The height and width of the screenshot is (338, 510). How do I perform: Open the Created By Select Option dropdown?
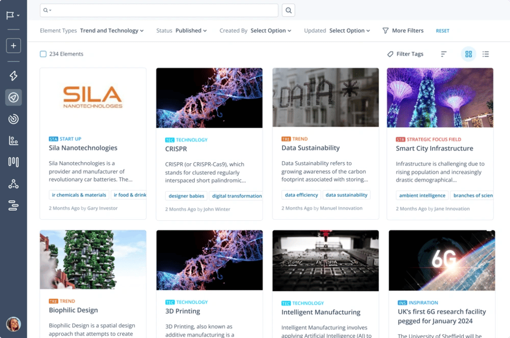(x=271, y=31)
